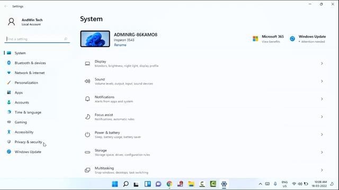The height and width of the screenshot is (190, 339).
Task: Open Chrome from the taskbar
Action: [x=169, y=184]
